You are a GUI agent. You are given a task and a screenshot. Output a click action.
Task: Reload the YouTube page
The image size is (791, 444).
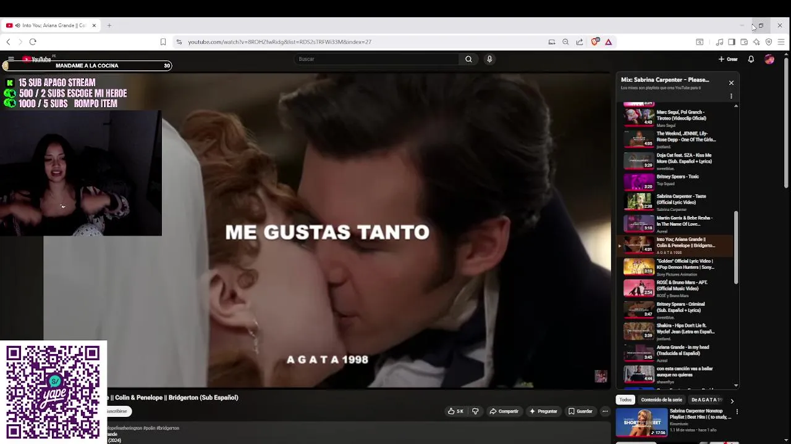(33, 42)
